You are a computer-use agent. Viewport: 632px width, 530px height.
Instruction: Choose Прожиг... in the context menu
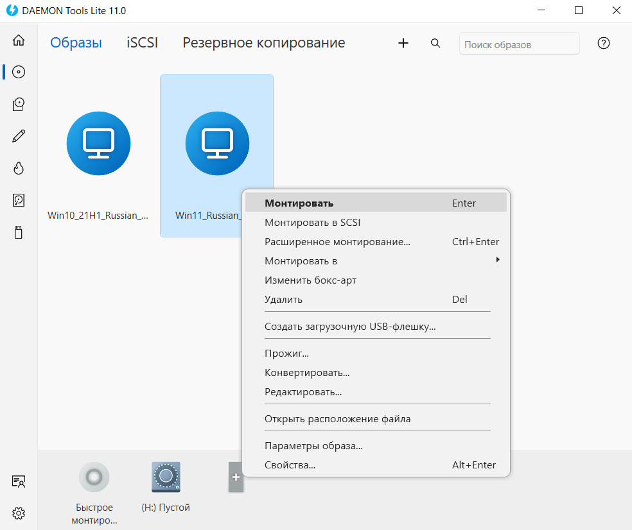click(376, 353)
